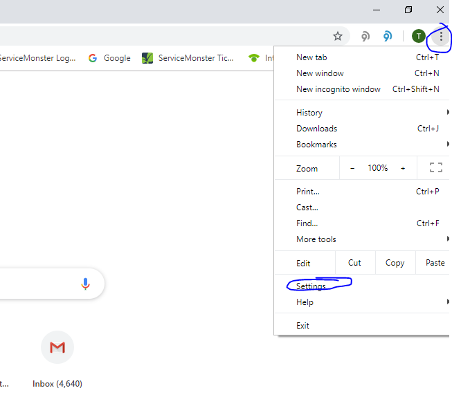Select New window from menu
Screen dimensions: 452x415
tap(362, 73)
